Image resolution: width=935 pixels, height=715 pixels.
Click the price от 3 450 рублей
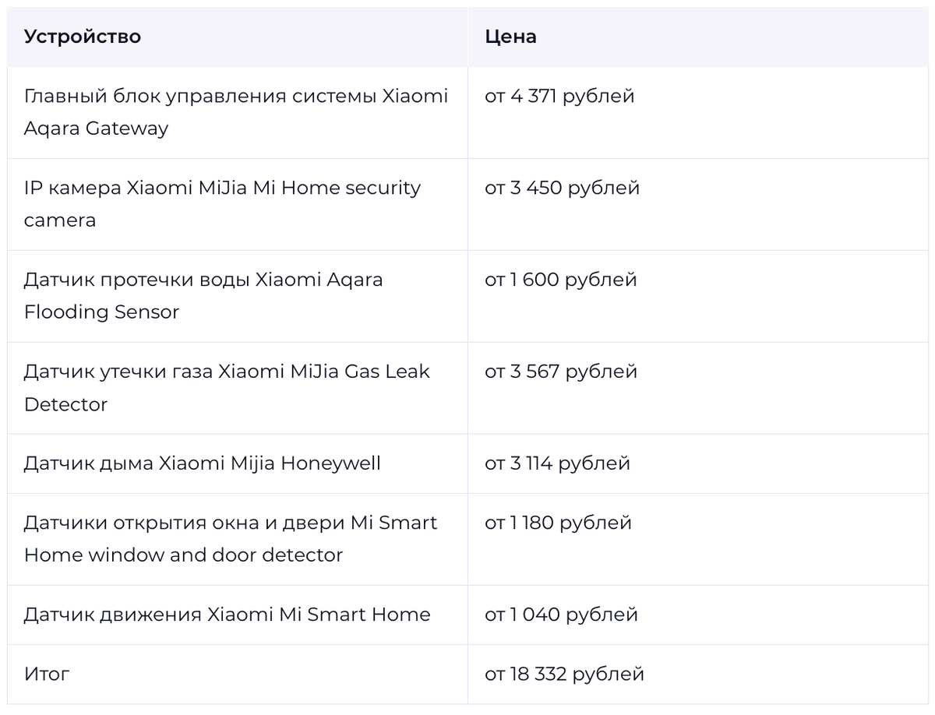[x=562, y=188]
